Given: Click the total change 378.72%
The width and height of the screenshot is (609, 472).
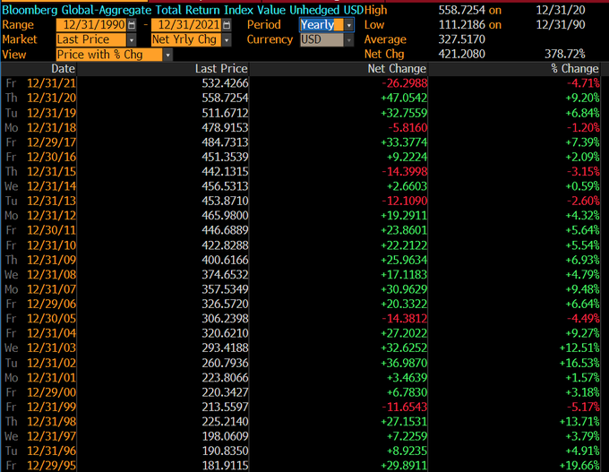Looking at the screenshot, I should point(565,54).
